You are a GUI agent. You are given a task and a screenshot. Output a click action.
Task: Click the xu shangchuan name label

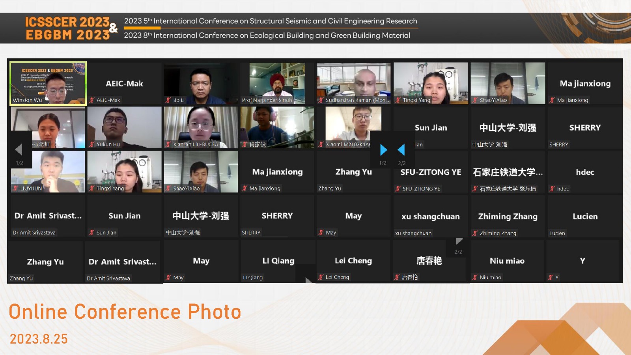tap(413, 234)
